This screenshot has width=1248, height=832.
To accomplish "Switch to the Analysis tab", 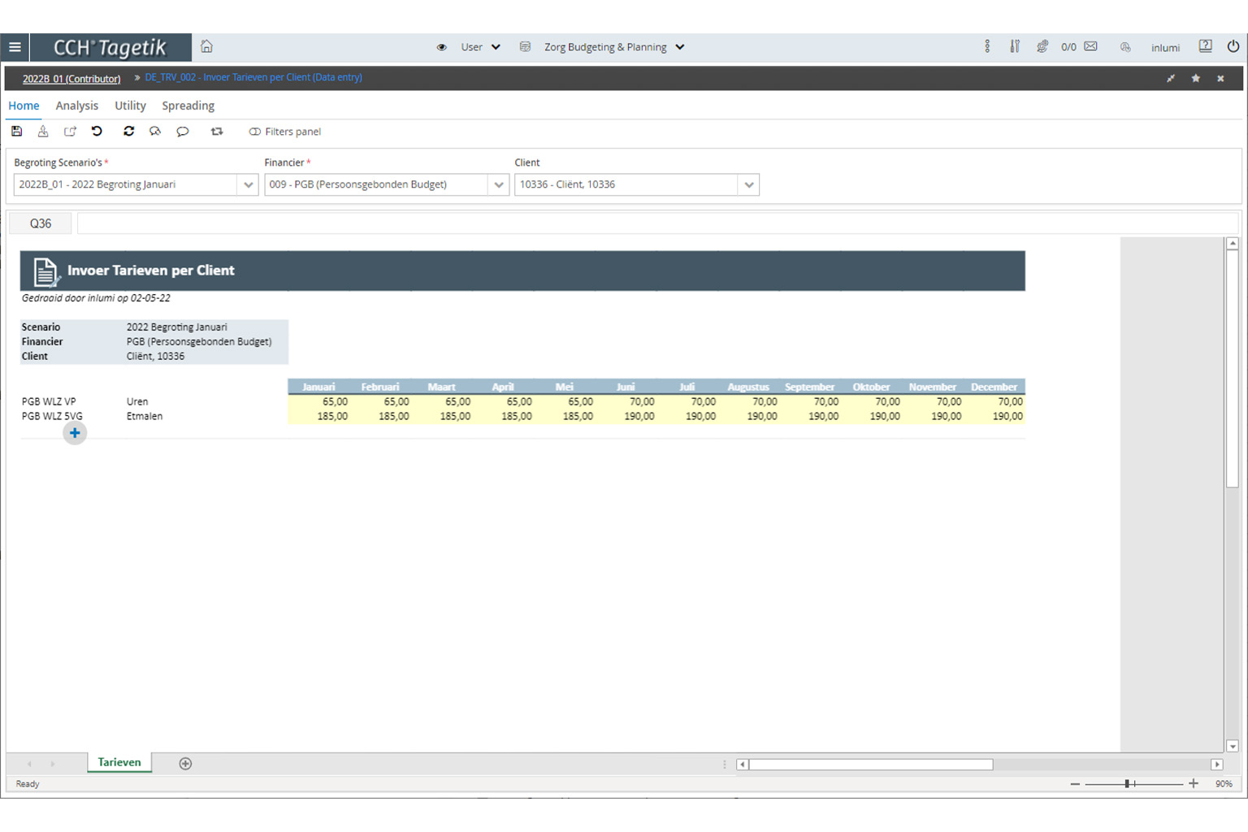I will [x=76, y=106].
